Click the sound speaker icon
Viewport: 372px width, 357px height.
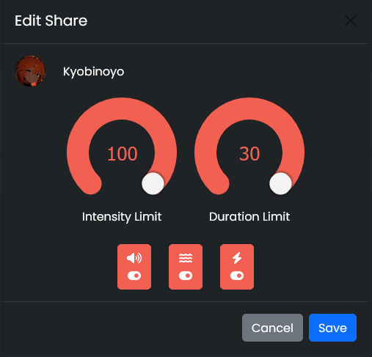[x=134, y=258]
